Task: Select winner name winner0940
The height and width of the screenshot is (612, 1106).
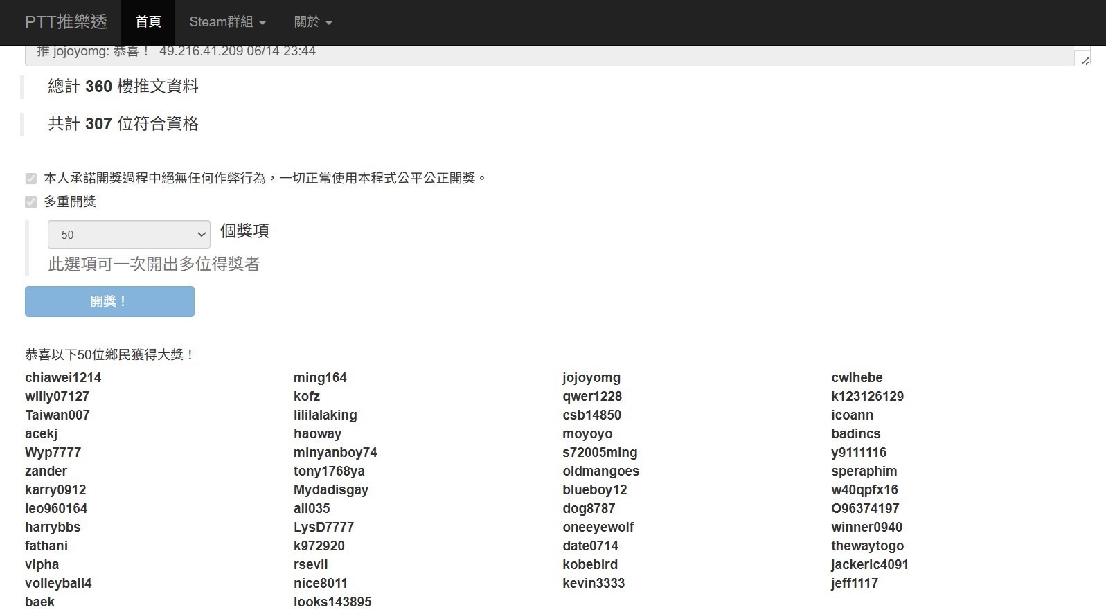Action: [x=866, y=528]
